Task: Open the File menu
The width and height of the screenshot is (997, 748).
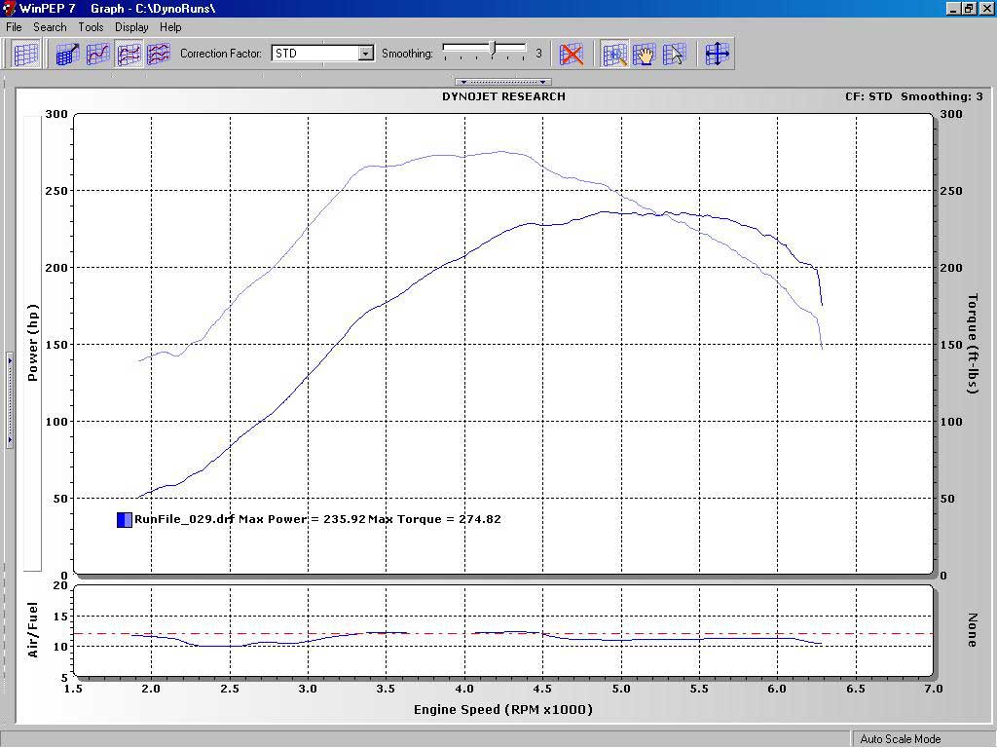Action: (14, 27)
